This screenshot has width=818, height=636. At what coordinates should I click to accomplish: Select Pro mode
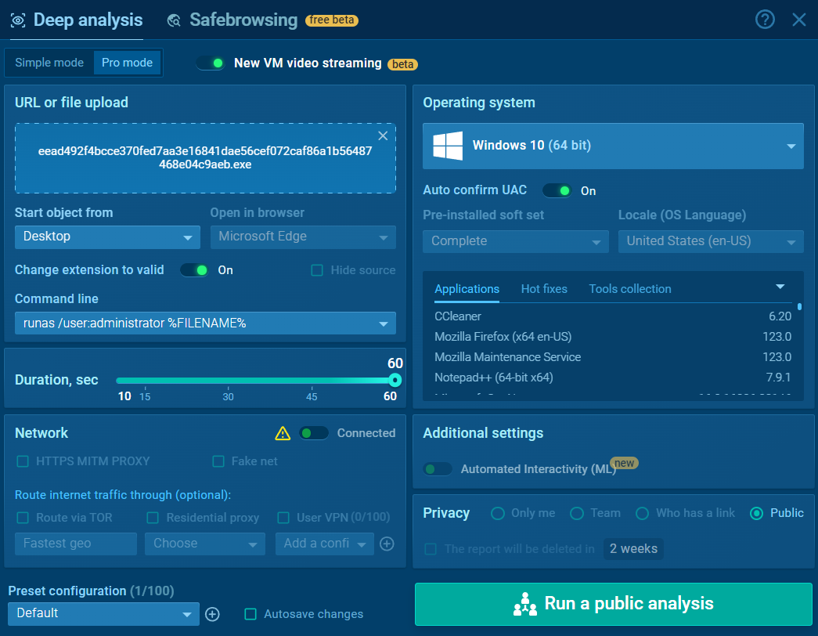(x=128, y=63)
